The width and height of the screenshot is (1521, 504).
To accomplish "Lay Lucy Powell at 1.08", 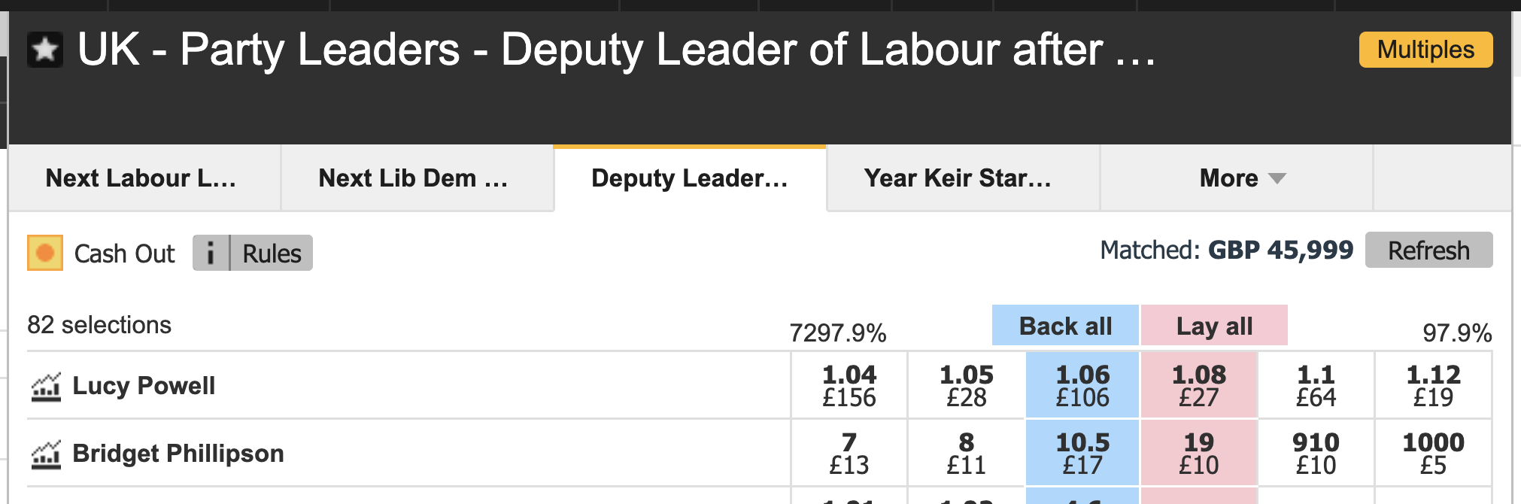I will point(1198,385).
